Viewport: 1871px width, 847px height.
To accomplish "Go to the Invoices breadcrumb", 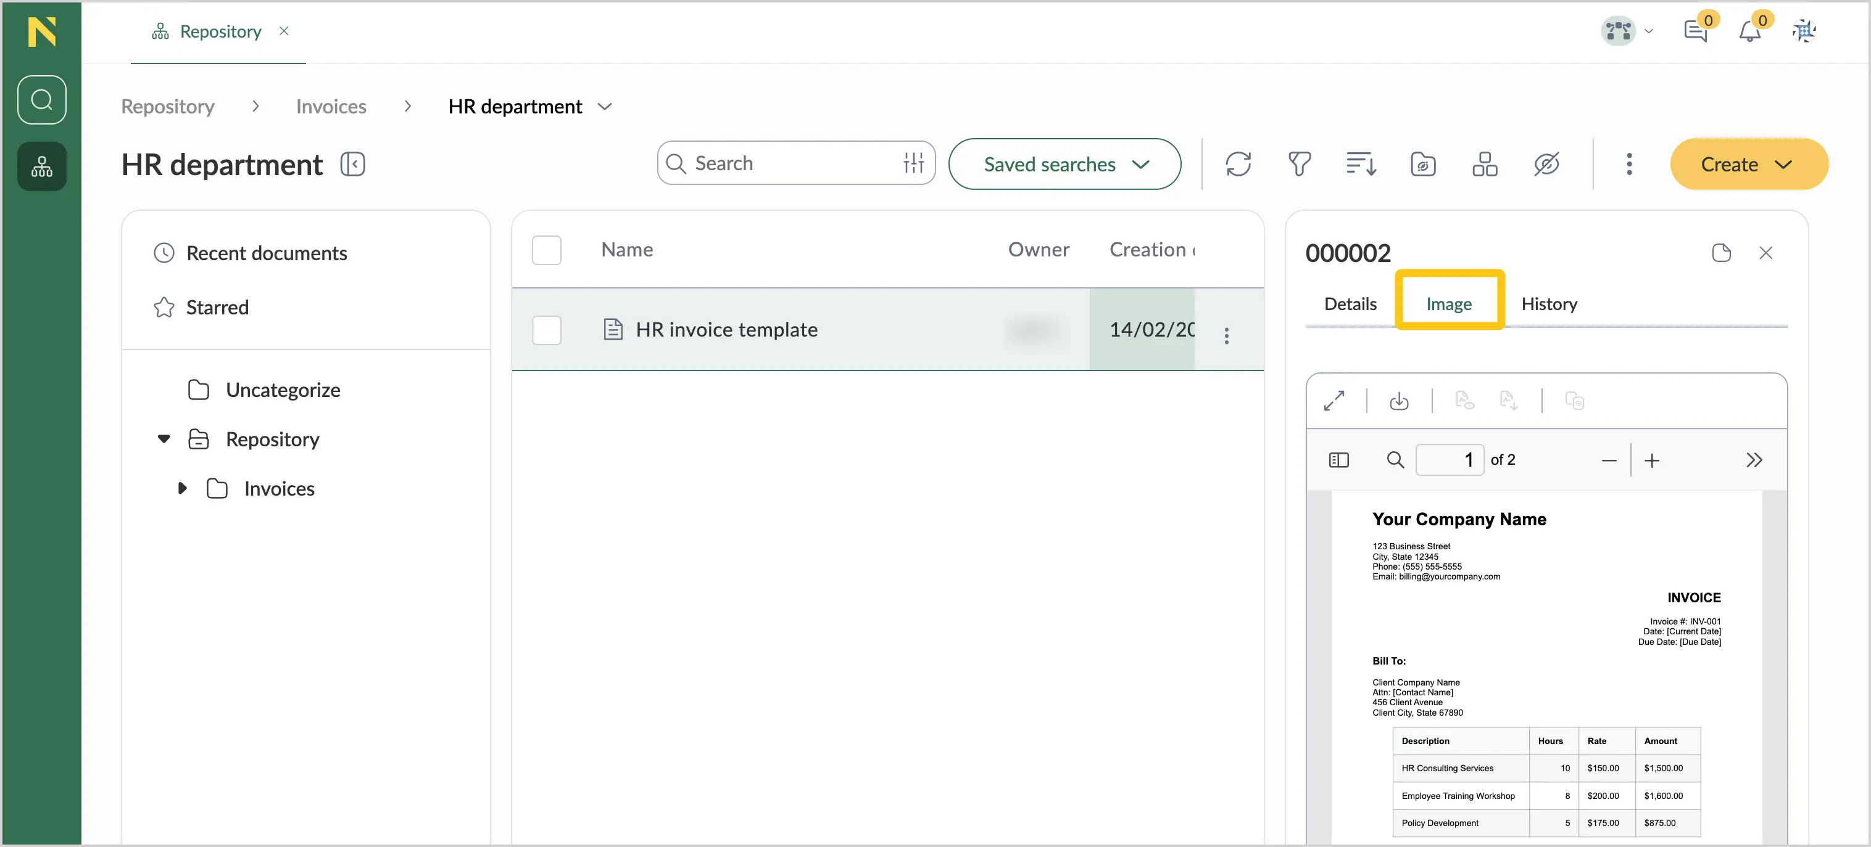I will tap(331, 107).
